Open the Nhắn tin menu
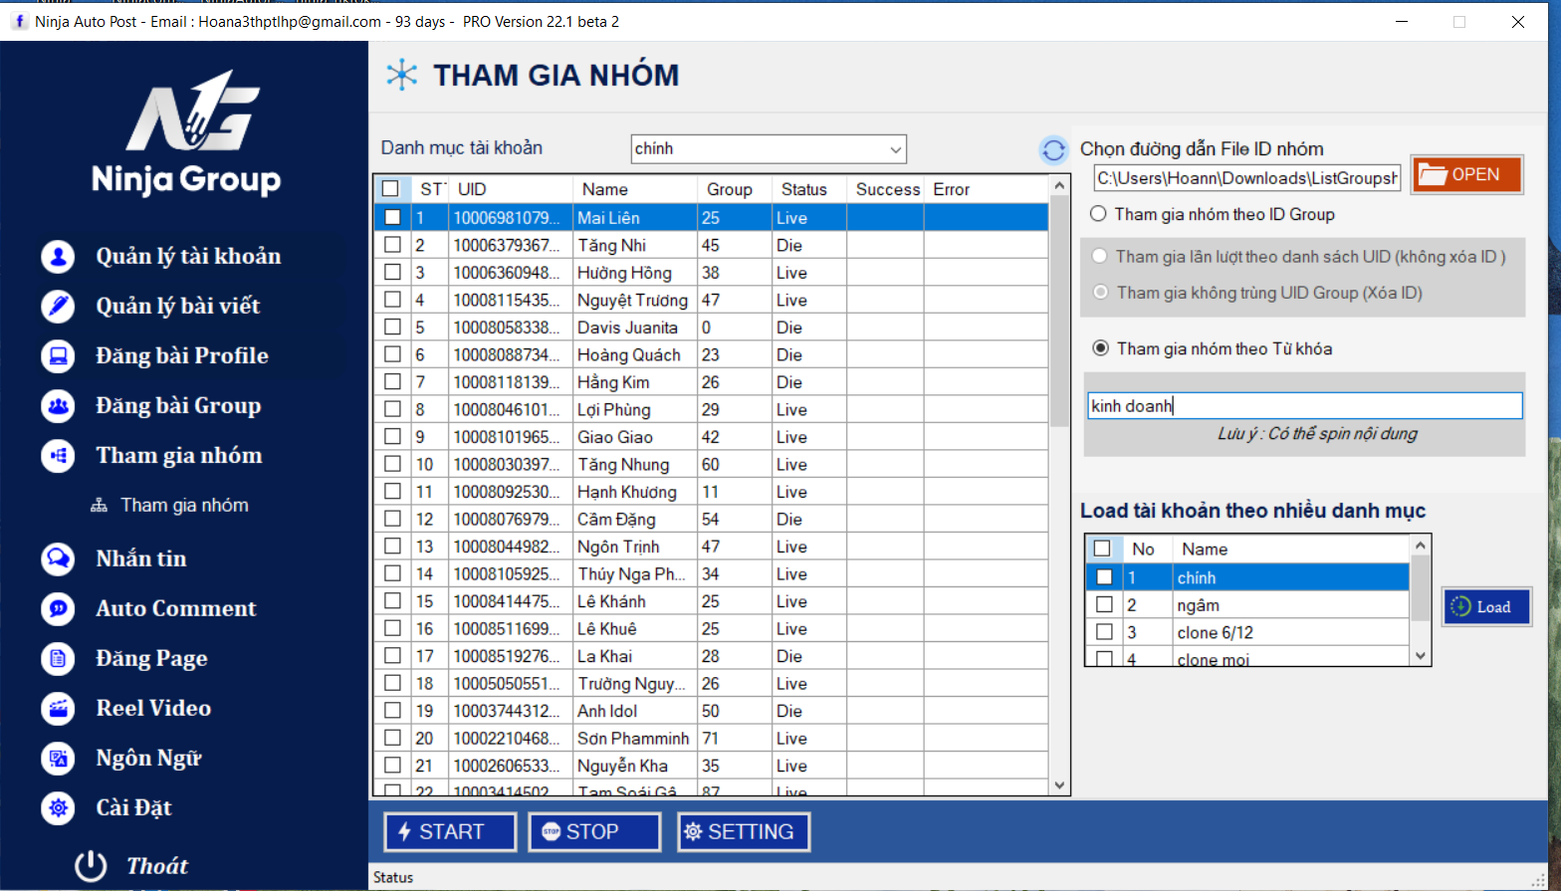Viewport: 1561px width, 891px height. click(x=141, y=558)
